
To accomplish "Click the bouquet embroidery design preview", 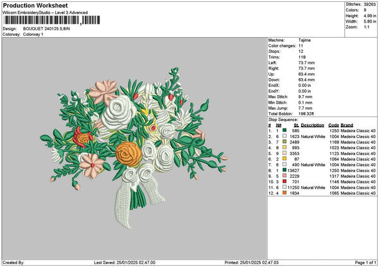I will pos(134,148).
